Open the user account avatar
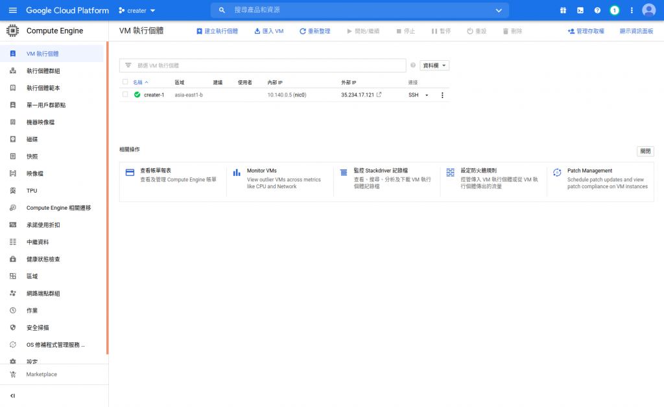664x407 pixels. coord(648,10)
